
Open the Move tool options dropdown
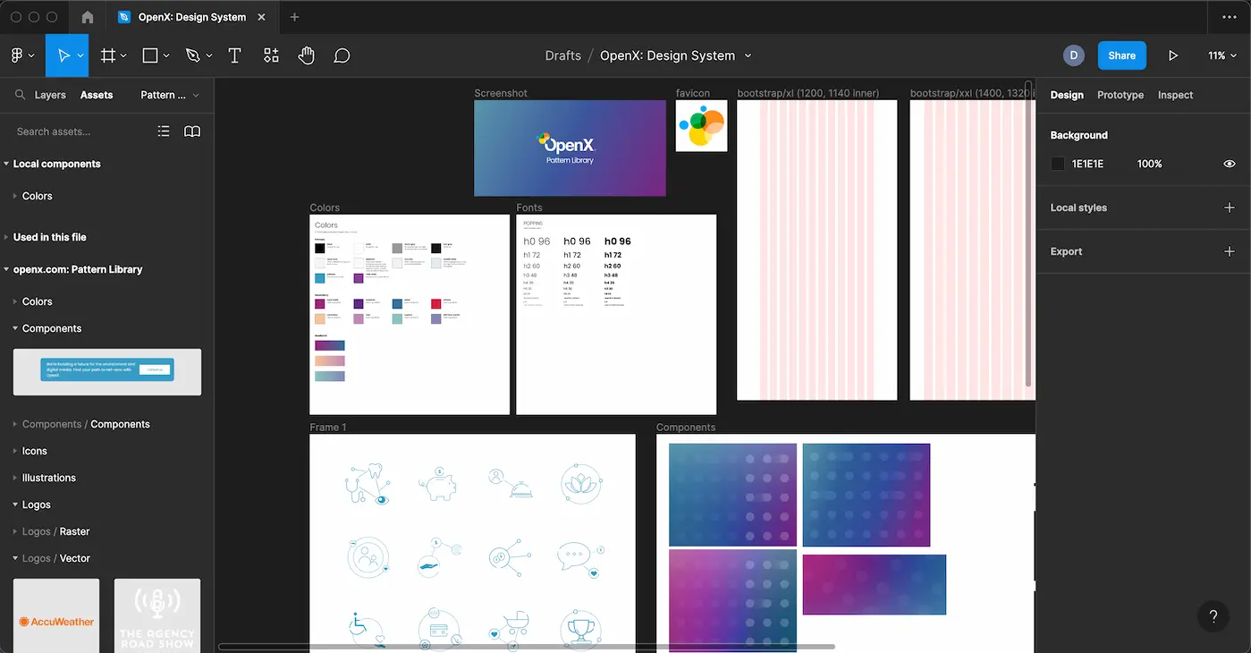click(80, 55)
